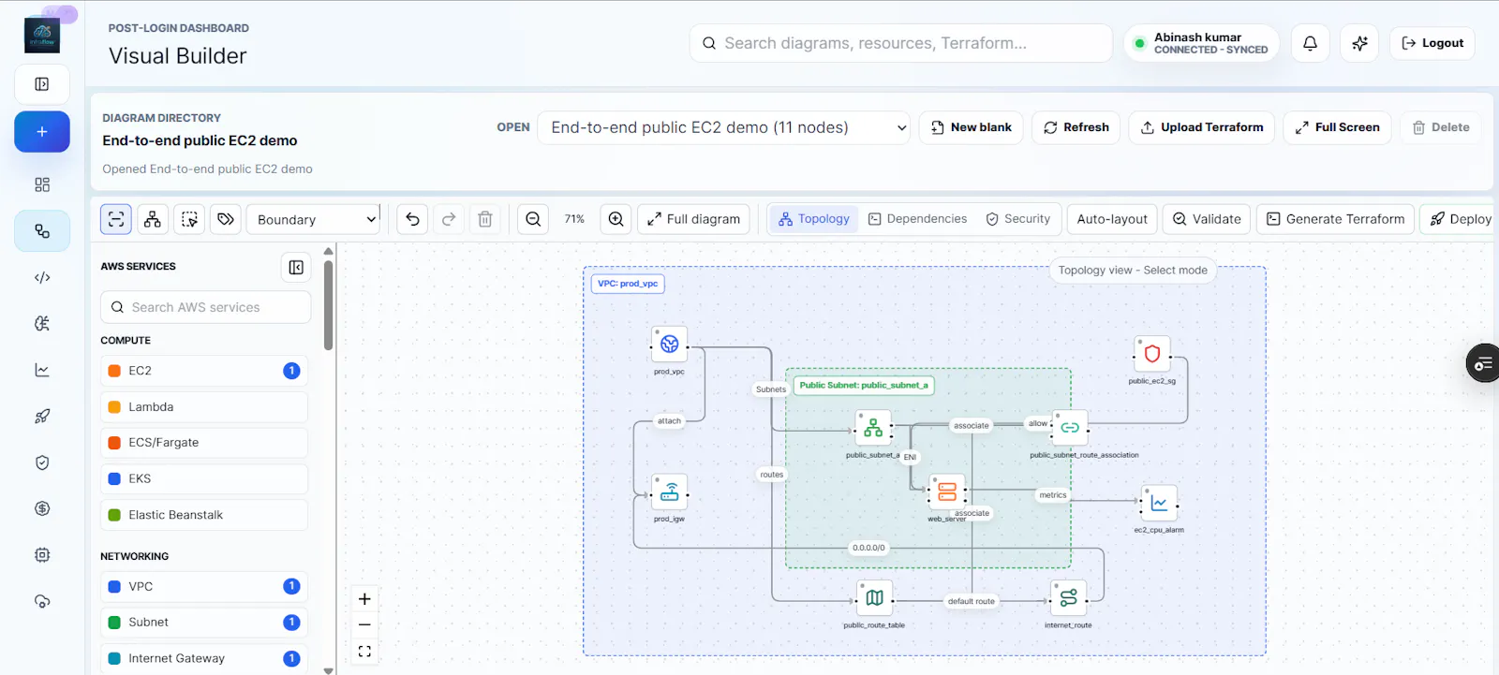This screenshot has height=675, width=1499.
Task: Open the Visual Builder diagram sidebar icon
Action: click(42, 231)
